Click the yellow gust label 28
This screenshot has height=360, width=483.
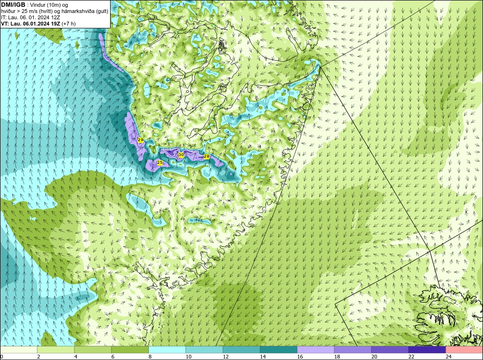[x=207, y=156]
